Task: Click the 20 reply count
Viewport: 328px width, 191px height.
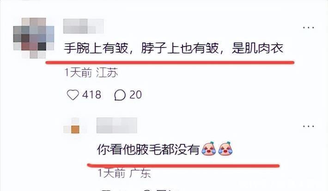Action: (x=135, y=95)
